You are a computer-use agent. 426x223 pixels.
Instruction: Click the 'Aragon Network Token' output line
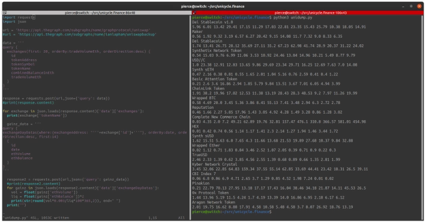(x=214, y=202)
